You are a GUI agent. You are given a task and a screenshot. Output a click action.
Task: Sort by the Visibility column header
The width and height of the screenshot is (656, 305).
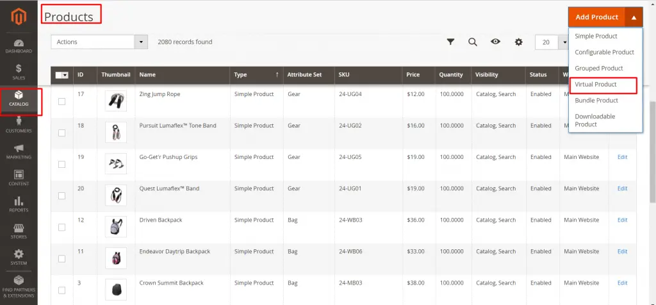pos(498,74)
